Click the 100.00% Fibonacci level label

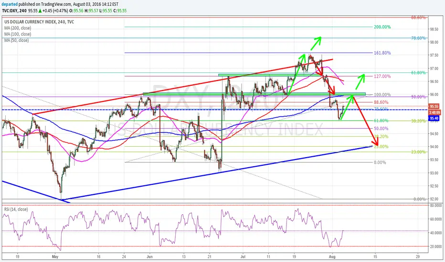pos(382,95)
